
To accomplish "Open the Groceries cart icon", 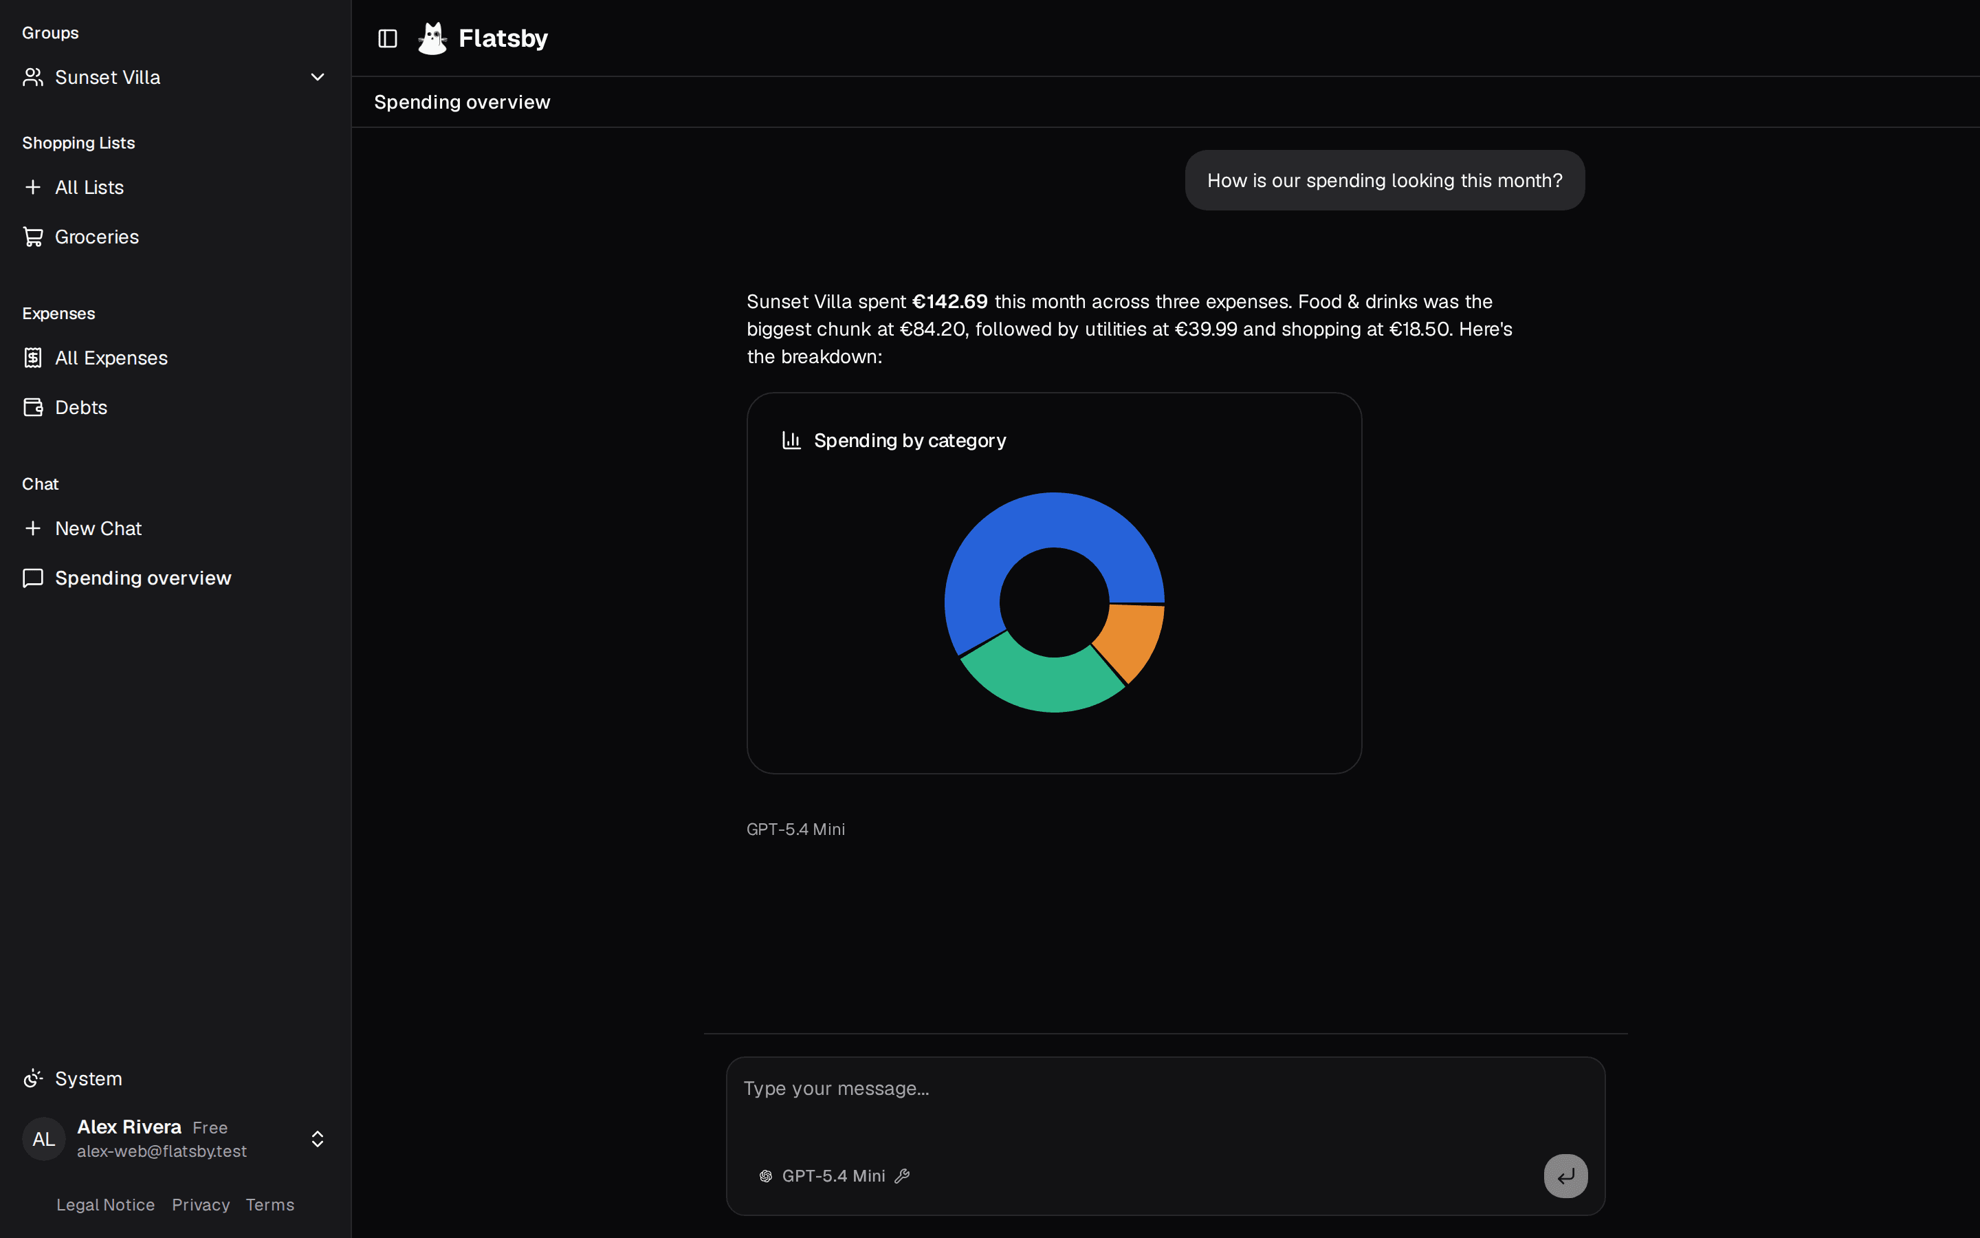I will (33, 237).
